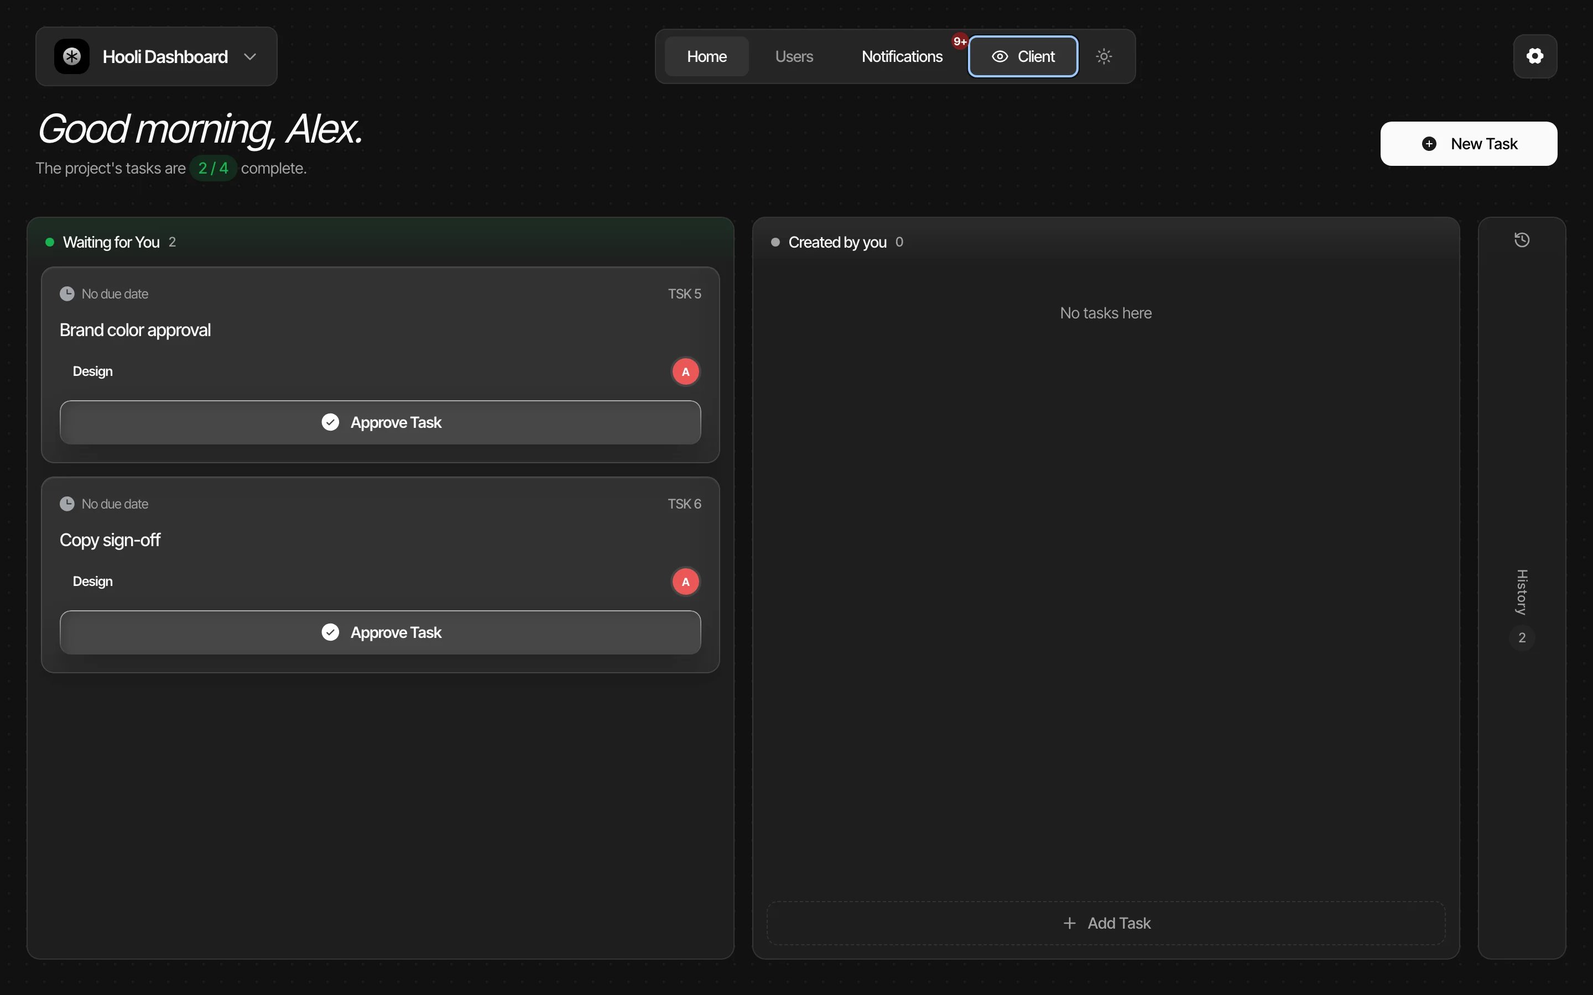The height and width of the screenshot is (995, 1593).
Task: Click Add Task in Created by you
Action: 1106,923
